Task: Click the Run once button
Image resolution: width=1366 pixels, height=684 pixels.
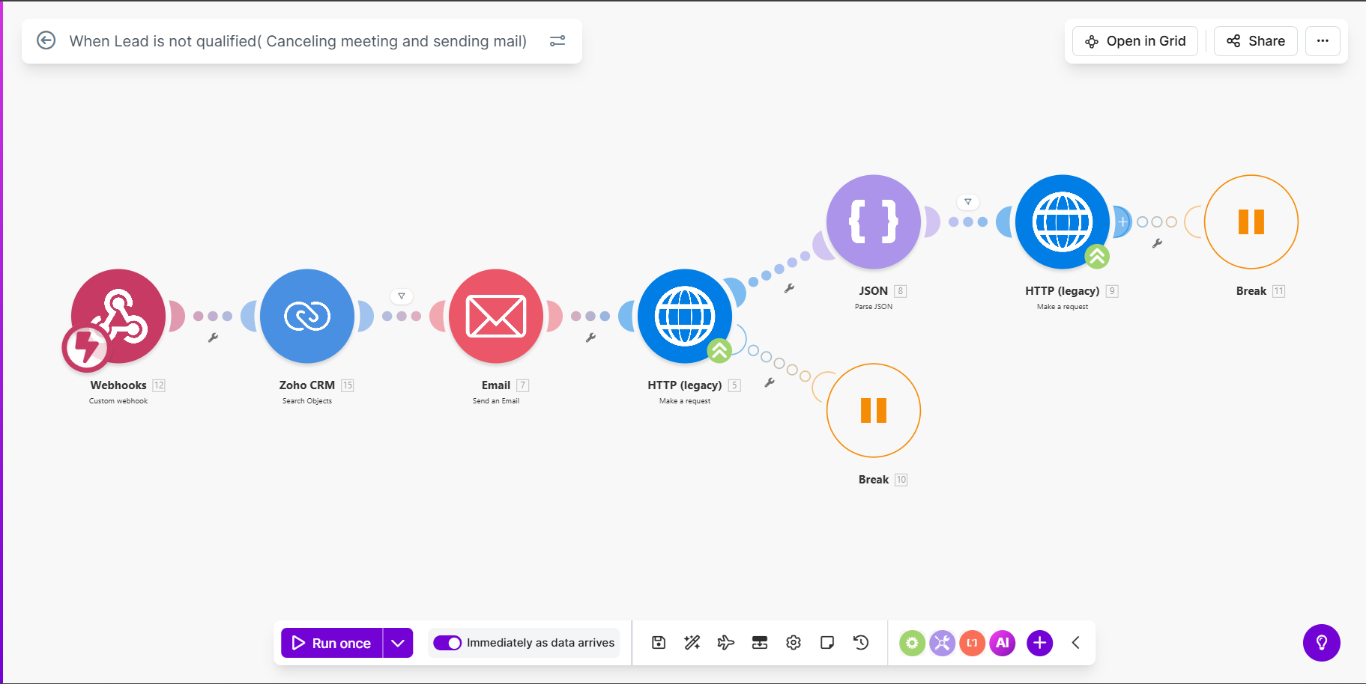Action: pyautogui.click(x=332, y=643)
